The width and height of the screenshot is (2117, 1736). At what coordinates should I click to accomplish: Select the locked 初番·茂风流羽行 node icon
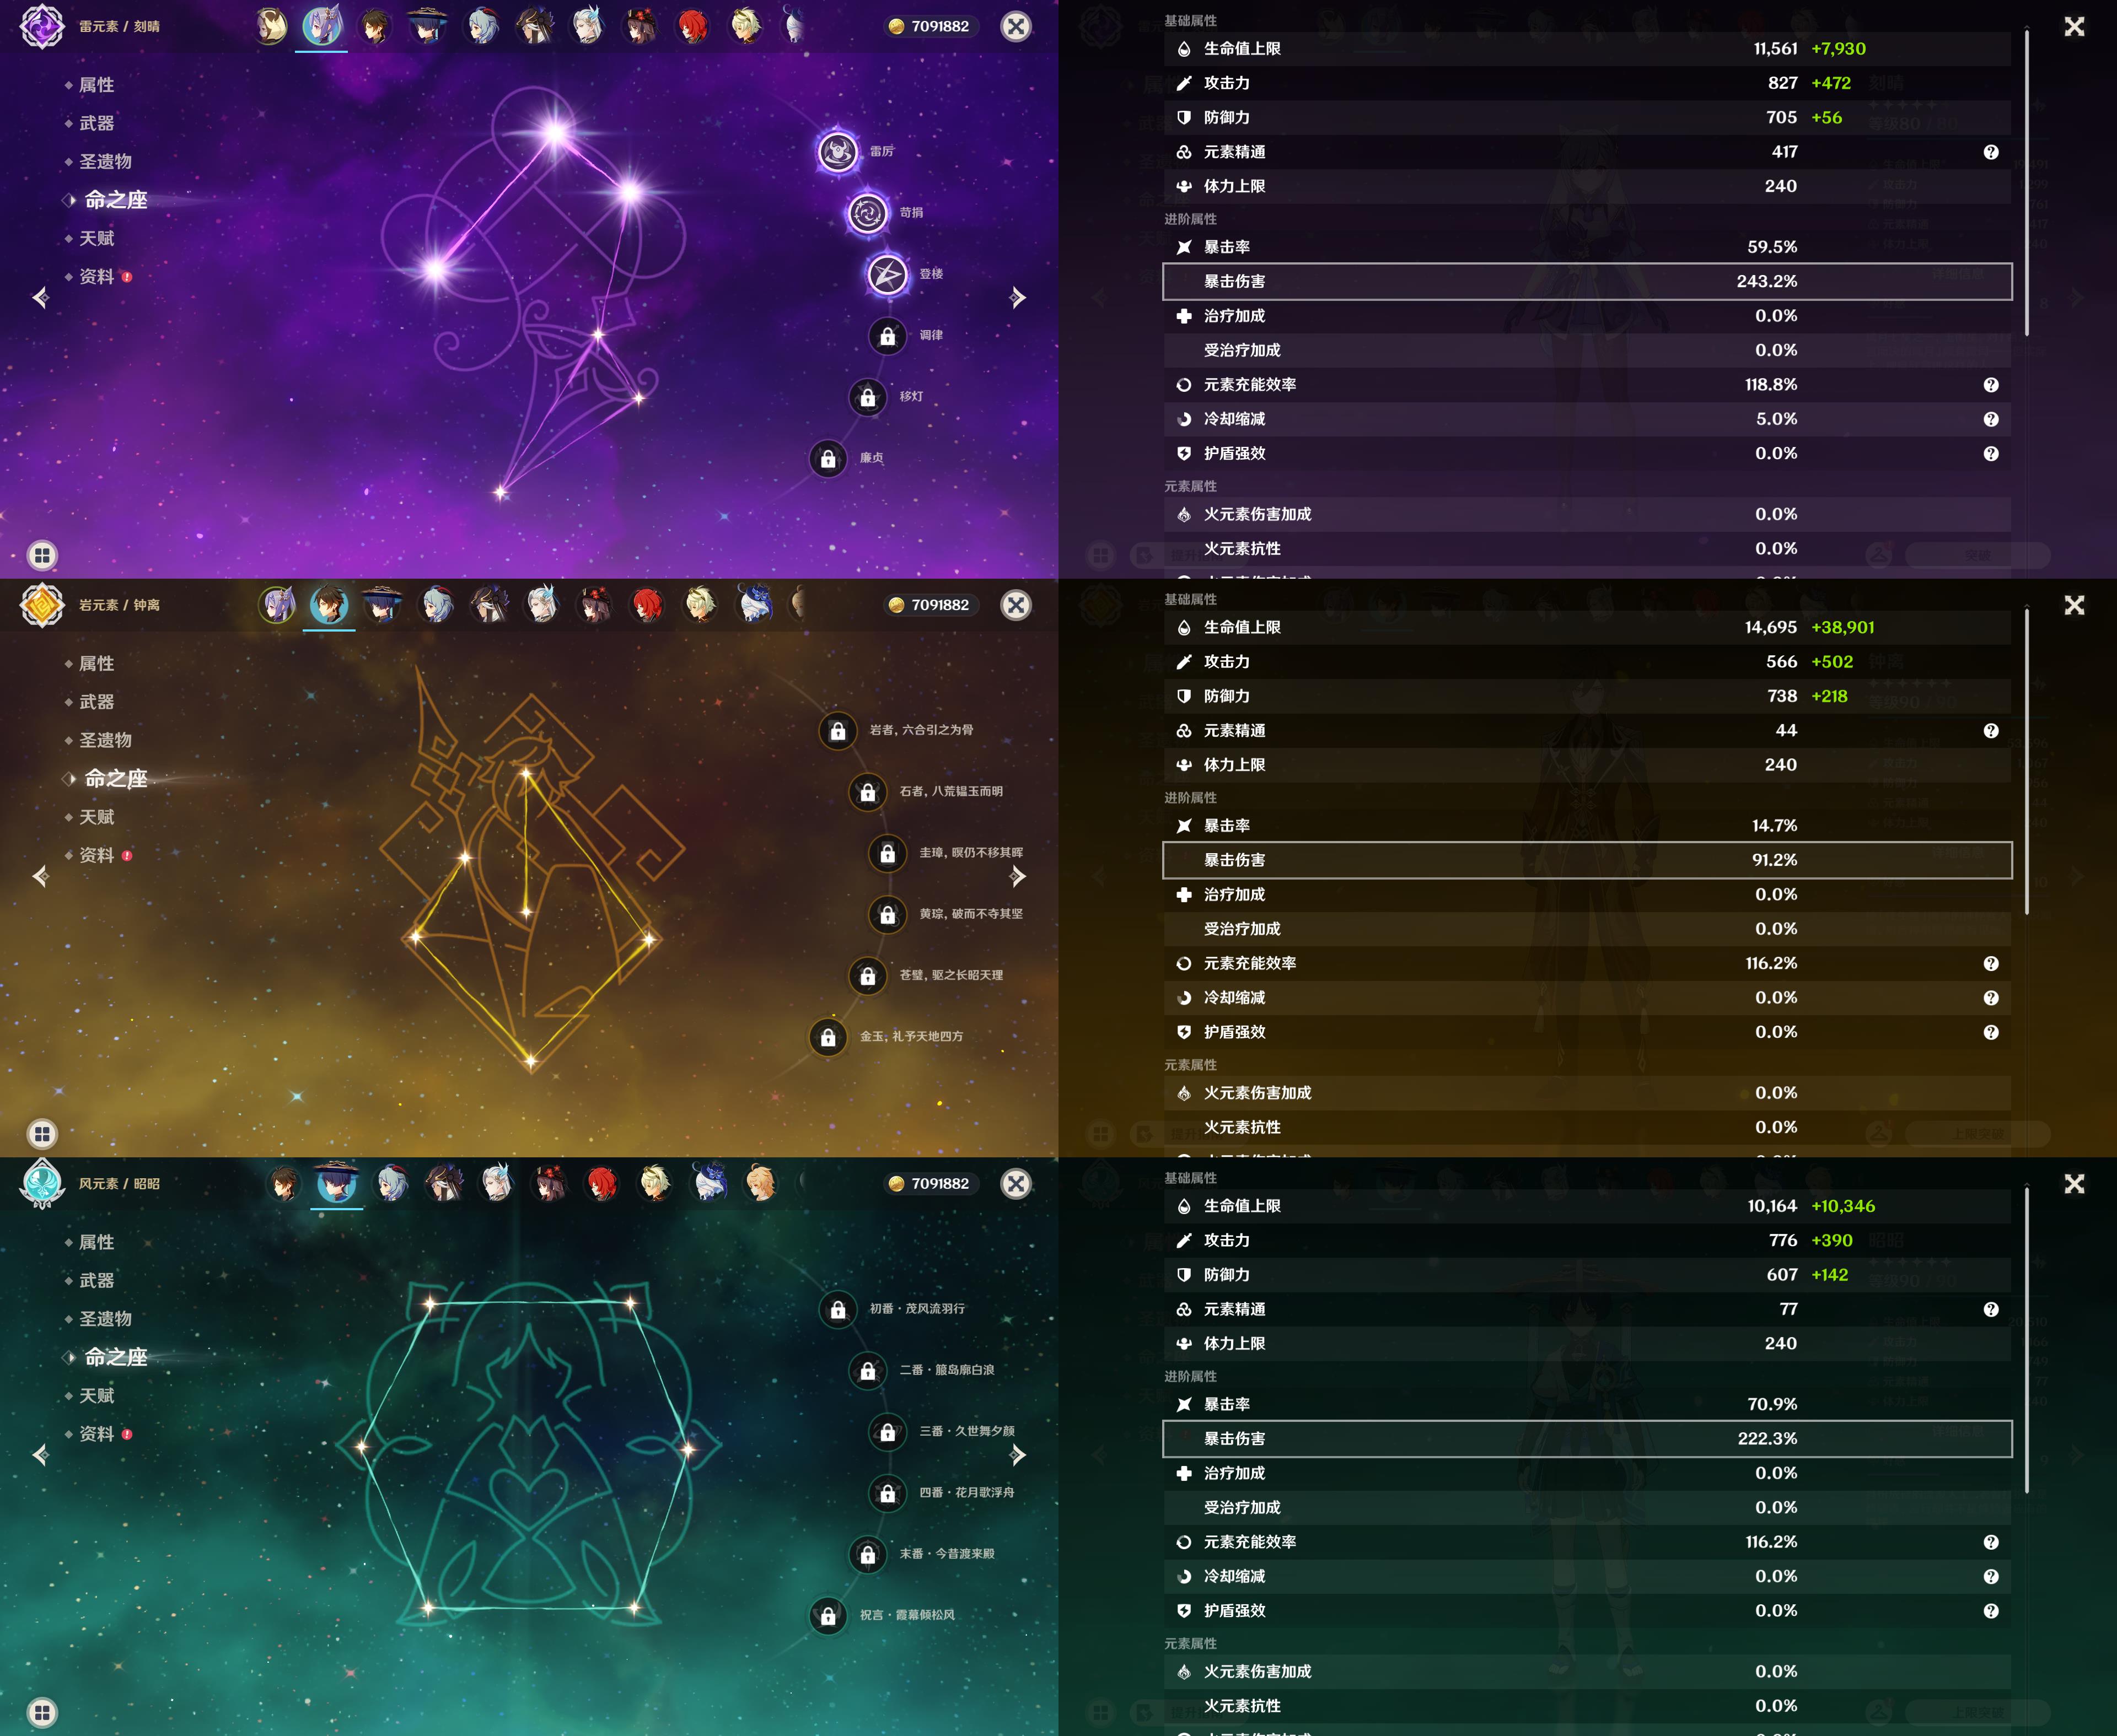point(837,1310)
